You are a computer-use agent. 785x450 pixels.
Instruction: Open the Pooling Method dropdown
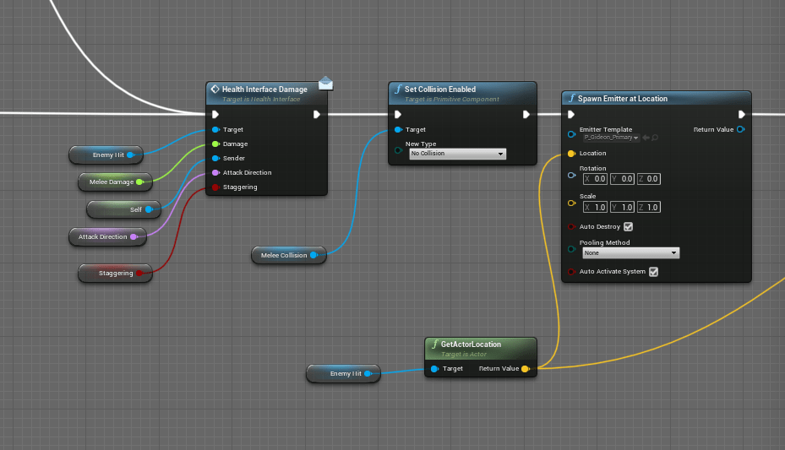click(x=630, y=253)
